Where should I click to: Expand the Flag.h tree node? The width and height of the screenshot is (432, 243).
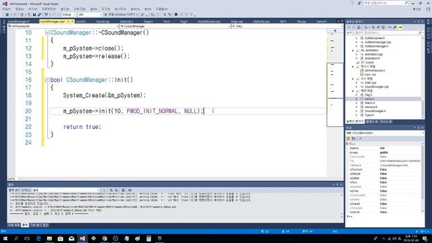[356, 94]
